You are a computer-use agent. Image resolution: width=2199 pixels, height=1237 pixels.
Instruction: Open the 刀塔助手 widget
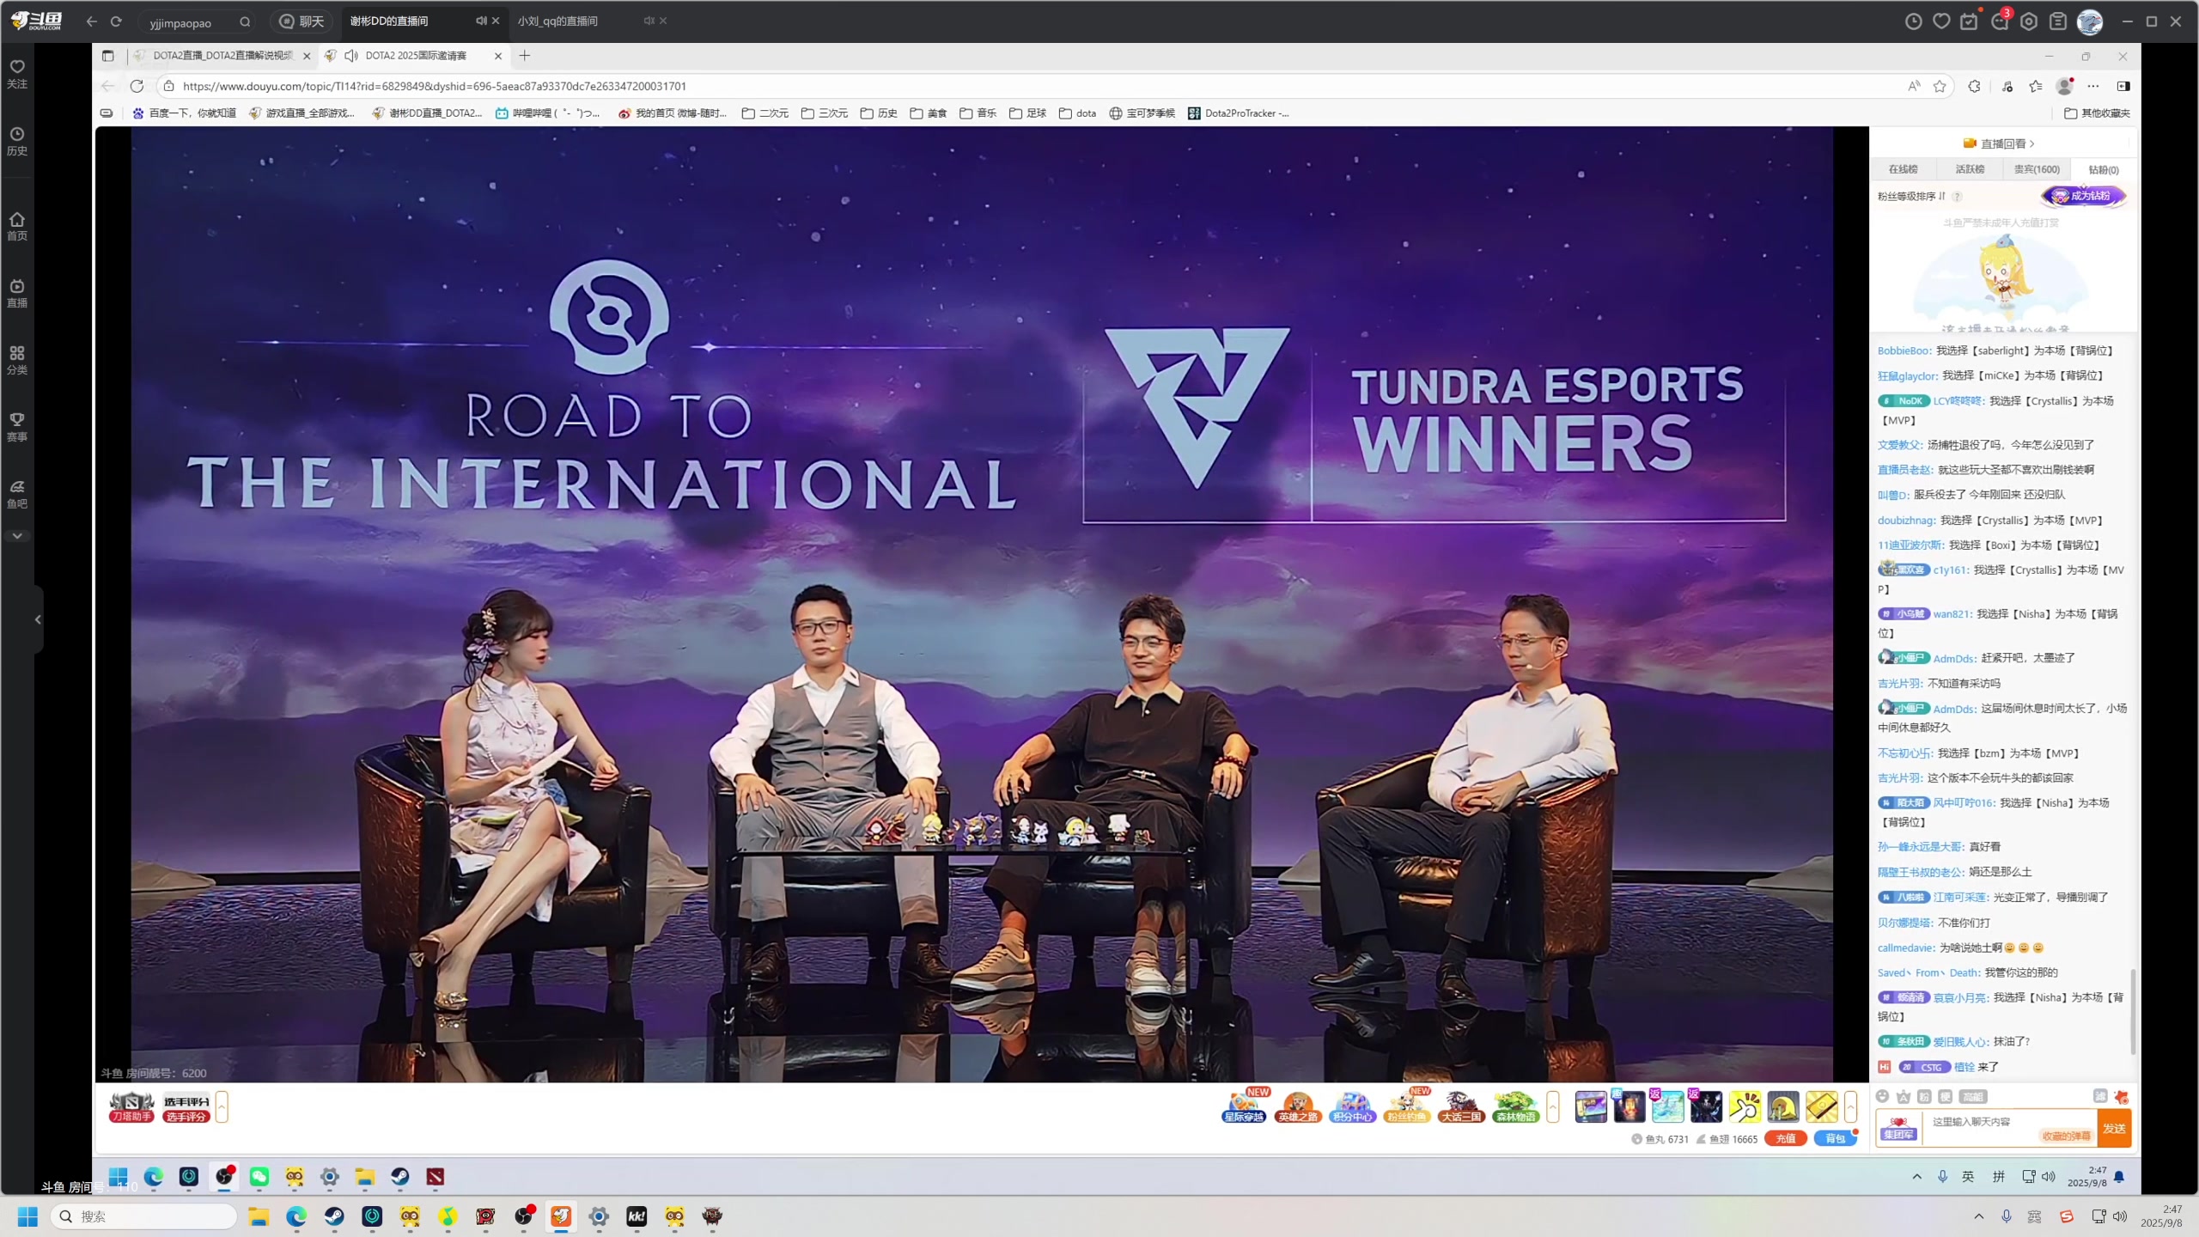131,1106
